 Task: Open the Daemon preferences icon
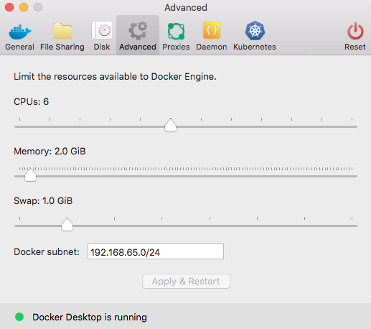pyautogui.click(x=212, y=30)
